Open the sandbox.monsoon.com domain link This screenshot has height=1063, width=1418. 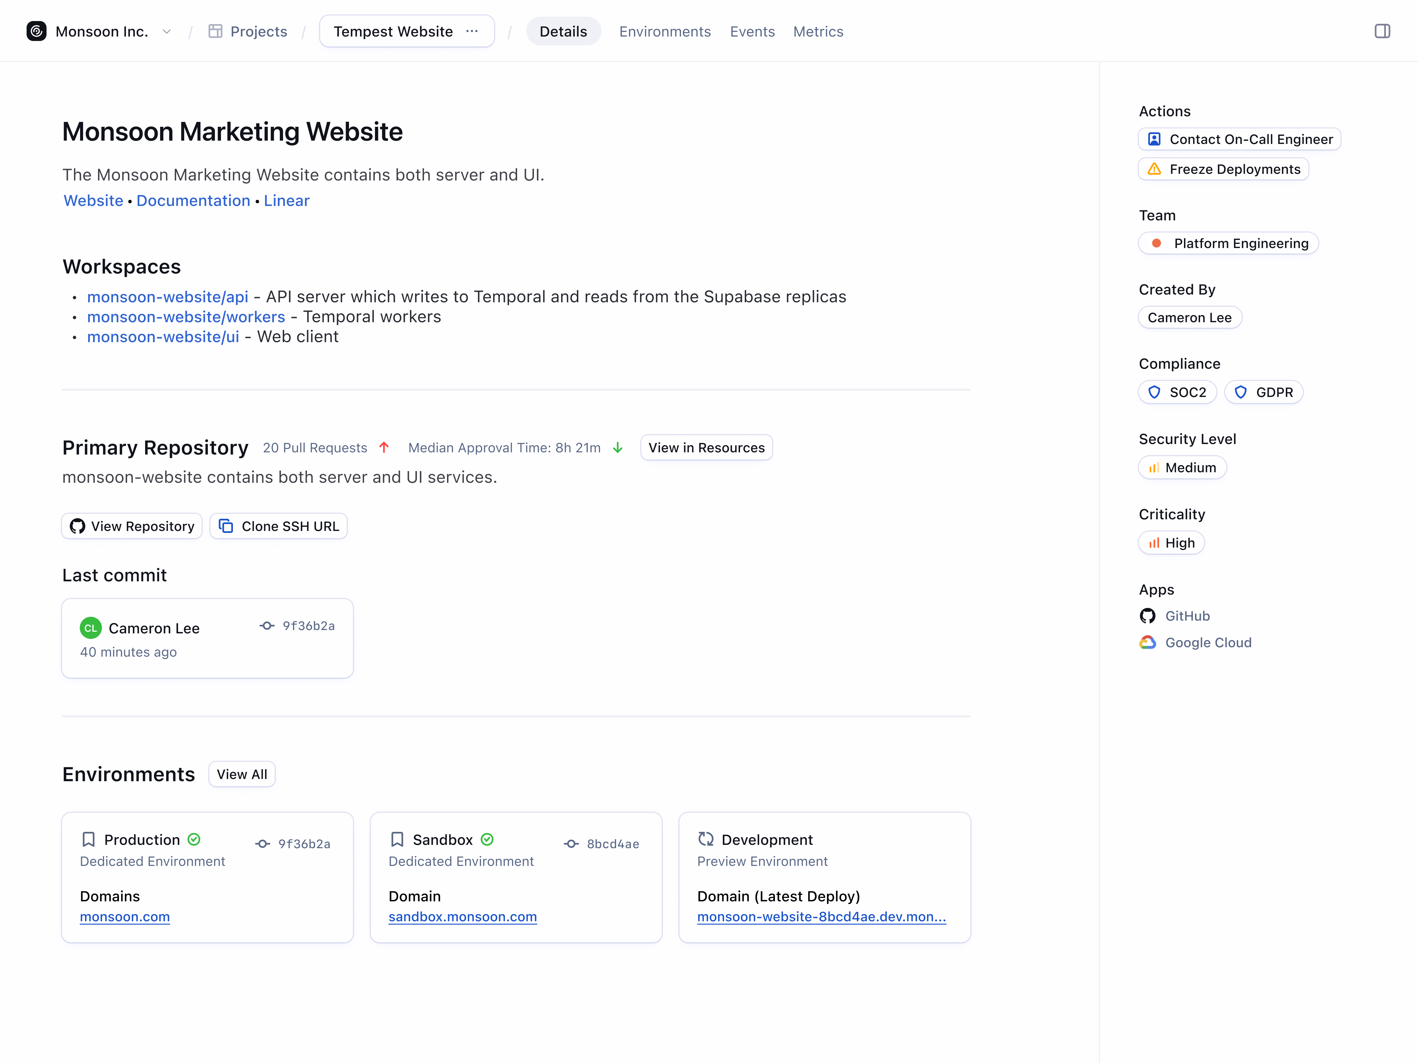pos(463,916)
